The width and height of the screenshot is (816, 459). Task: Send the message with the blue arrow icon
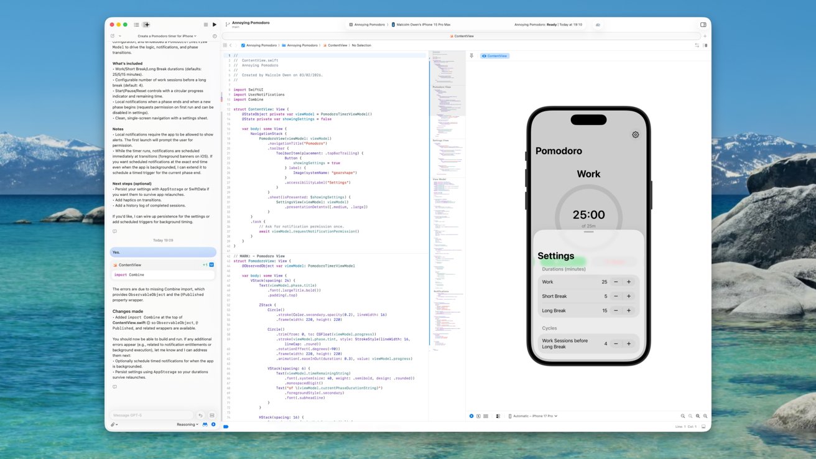[x=214, y=424]
